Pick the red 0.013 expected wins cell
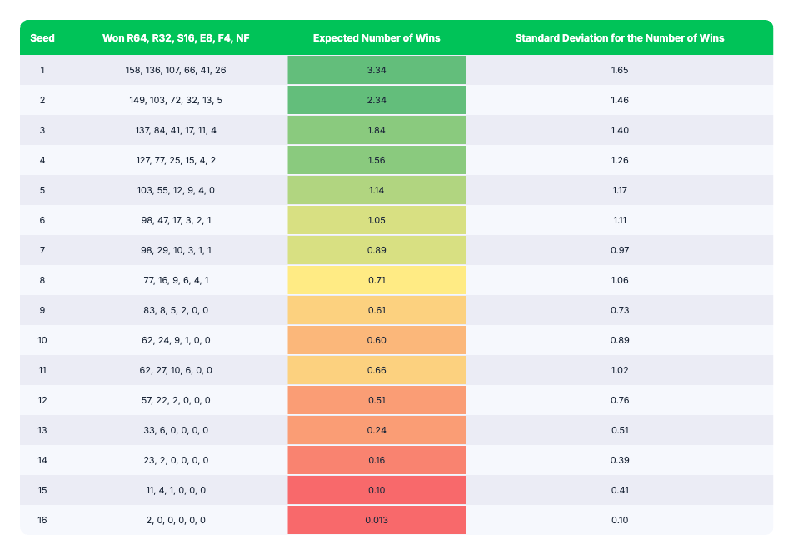Image resolution: width=793 pixels, height=555 pixels. [377, 520]
